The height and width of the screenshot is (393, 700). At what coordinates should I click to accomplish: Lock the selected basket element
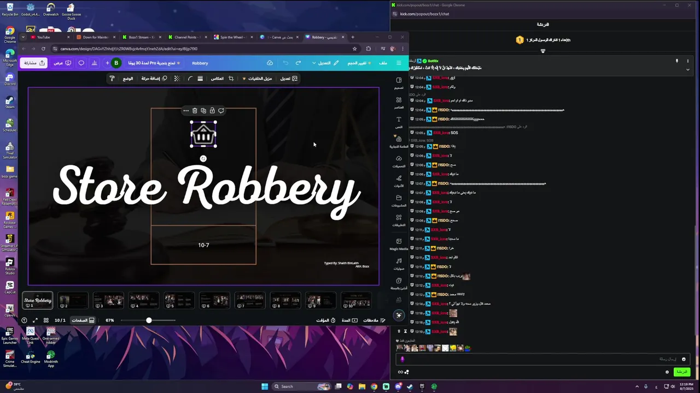pyautogui.click(x=212, y=111)
